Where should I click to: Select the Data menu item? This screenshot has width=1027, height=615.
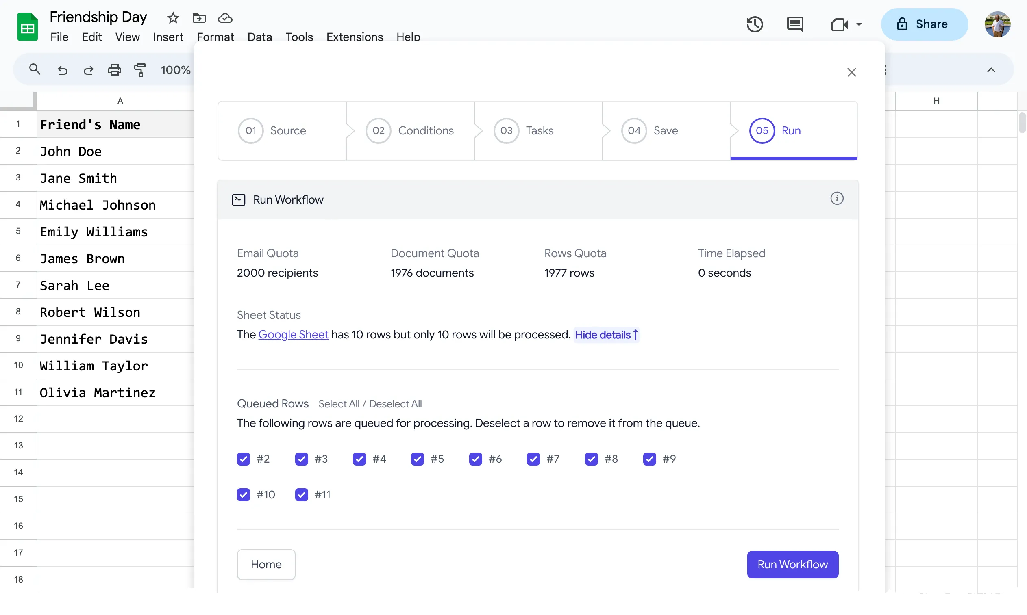(x=260, y=37)
